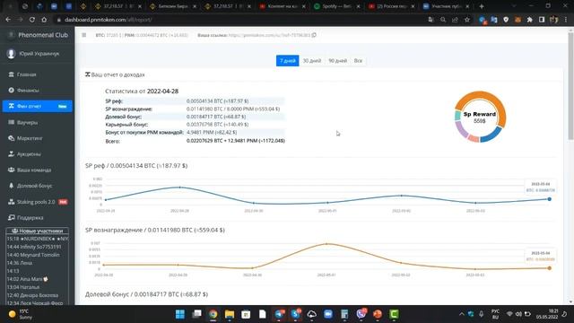Open Chrome from the taskbar
Image resolution: width=574 pixels, height=323 pixels.
point(213,314)
